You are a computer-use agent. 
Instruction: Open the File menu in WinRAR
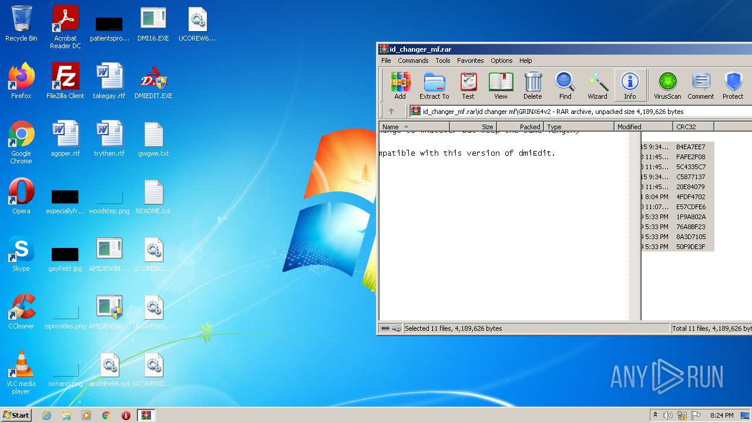coord(386,61)
